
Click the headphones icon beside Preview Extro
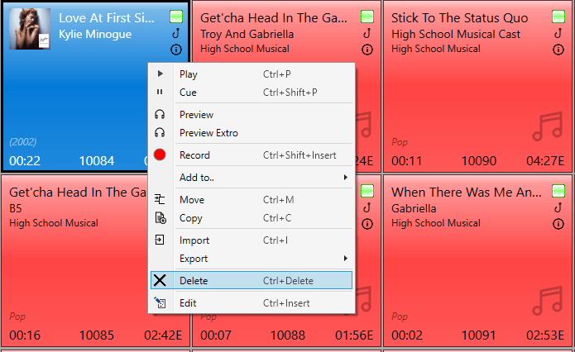pyautogui.click(x=160, y=132)
